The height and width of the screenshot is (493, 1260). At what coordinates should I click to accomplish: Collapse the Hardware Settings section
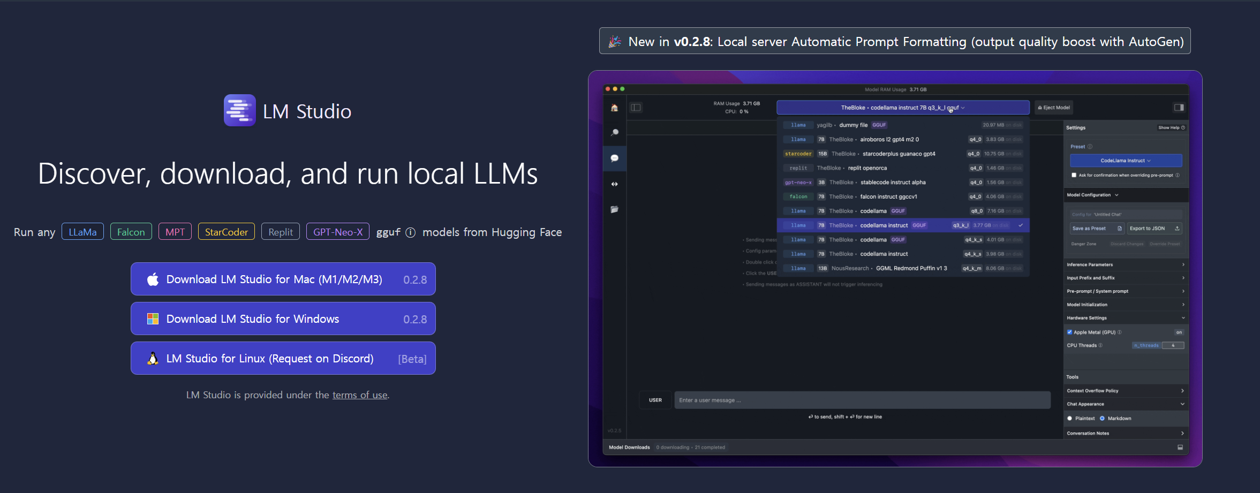(x=1126, y=318)
